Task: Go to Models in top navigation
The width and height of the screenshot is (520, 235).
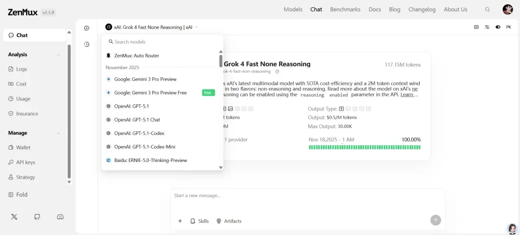Action: [x=293, y=9]
